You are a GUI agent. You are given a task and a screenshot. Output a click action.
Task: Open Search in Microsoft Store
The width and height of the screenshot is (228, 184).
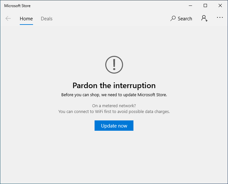[x=181, y=18]
